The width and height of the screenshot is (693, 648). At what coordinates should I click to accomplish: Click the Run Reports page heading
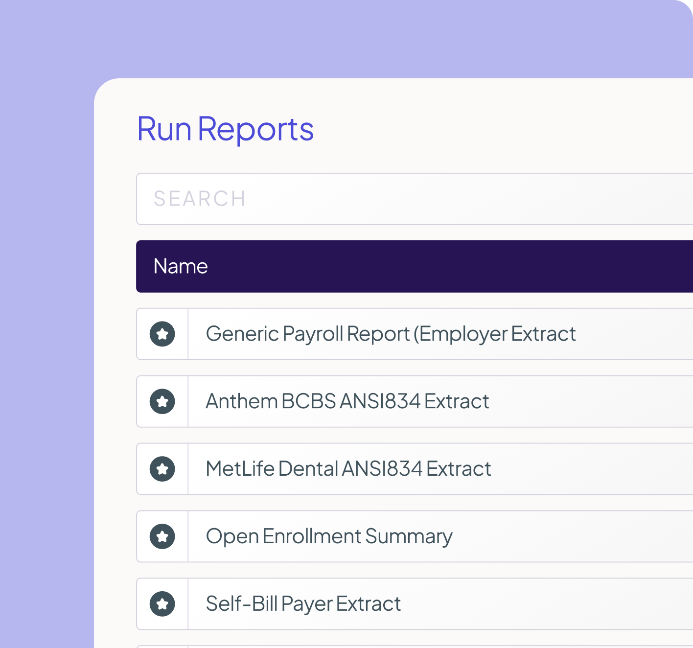[225, 129]
